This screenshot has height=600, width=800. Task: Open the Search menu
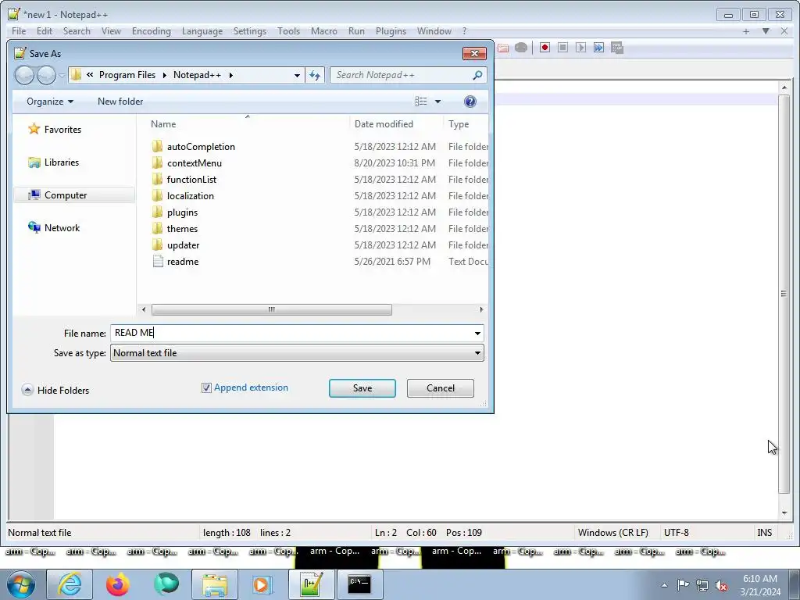(77, 31)
